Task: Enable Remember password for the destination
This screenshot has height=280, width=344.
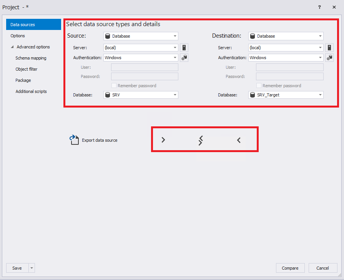Action: point(259,85)
